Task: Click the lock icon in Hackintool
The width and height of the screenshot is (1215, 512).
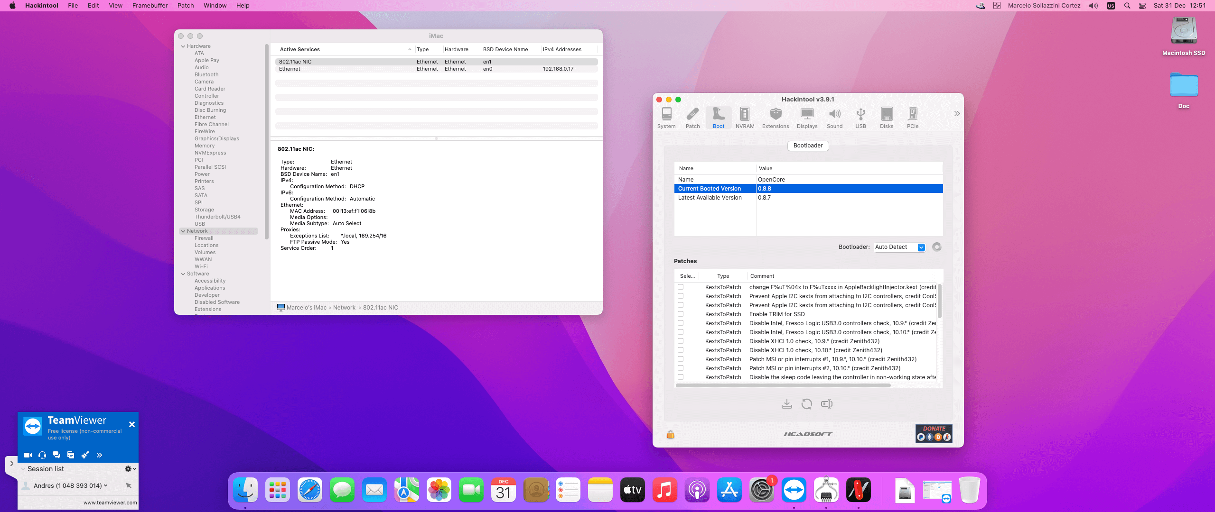Action: 670,434
